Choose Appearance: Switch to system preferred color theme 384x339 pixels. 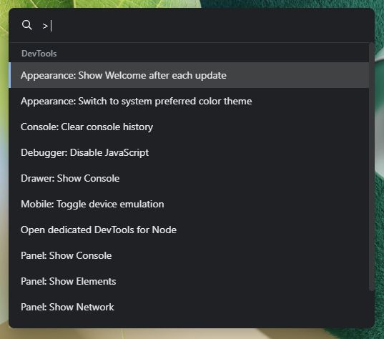[x=189, y=101]
